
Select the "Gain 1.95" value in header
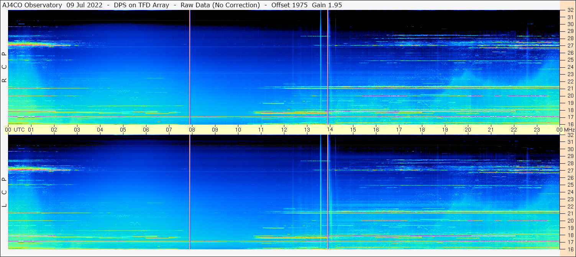click(x=327, y=5)
